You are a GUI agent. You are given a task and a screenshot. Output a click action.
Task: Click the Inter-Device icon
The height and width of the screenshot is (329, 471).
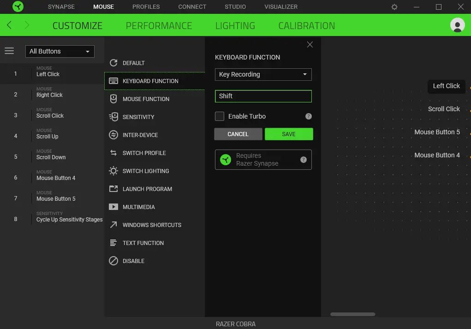pyautogui.click(x=113, y=135)
